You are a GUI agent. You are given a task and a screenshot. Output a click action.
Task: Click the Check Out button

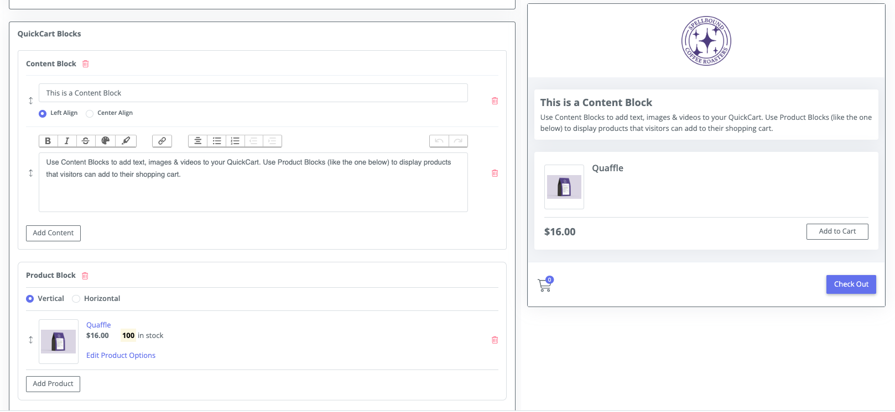[851, 284]
